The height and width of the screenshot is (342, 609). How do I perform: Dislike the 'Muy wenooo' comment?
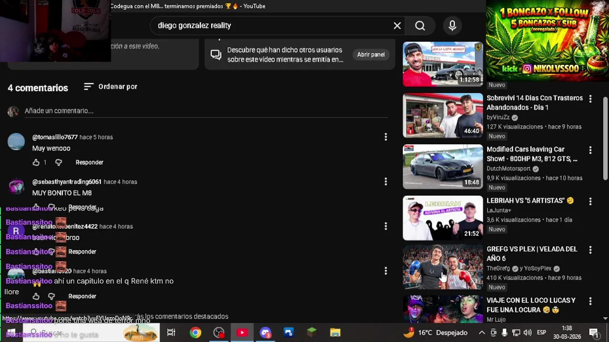59,162
